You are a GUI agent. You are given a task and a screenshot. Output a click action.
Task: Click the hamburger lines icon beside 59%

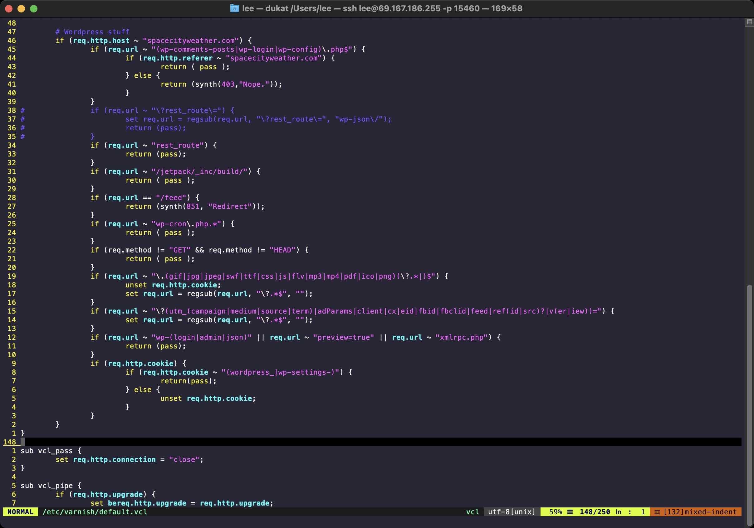(570, 512)
